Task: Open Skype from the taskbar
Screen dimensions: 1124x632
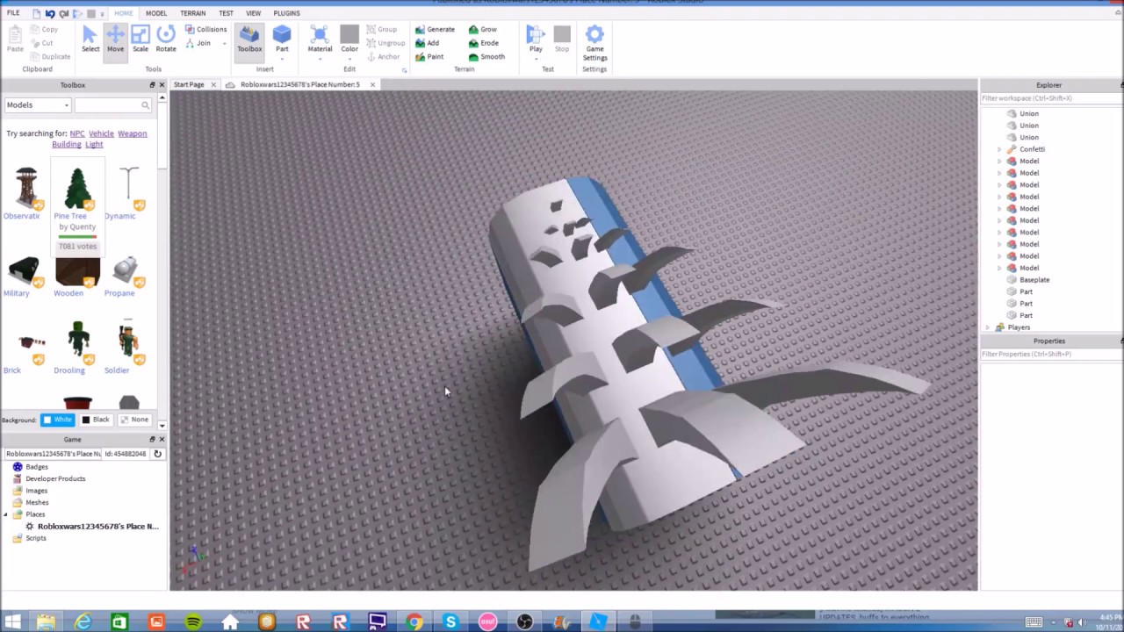Action: point(450,621)
